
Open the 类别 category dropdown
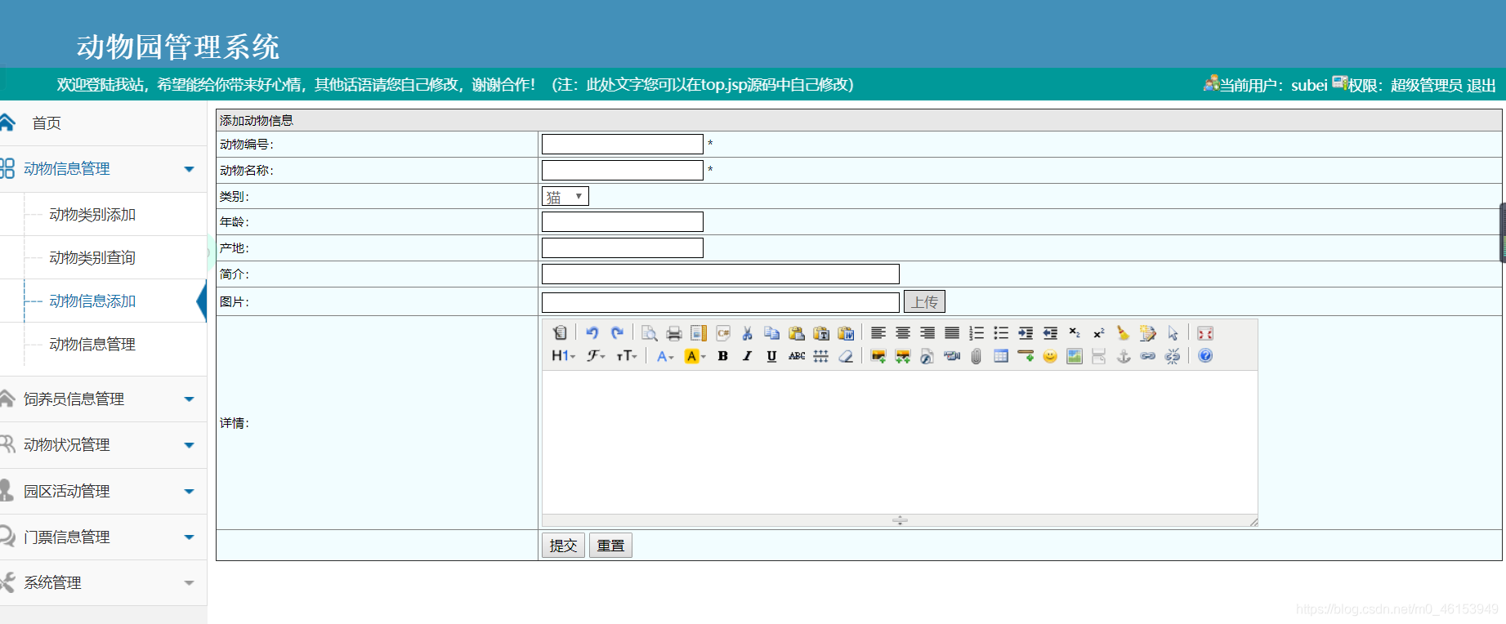point(565,196)
